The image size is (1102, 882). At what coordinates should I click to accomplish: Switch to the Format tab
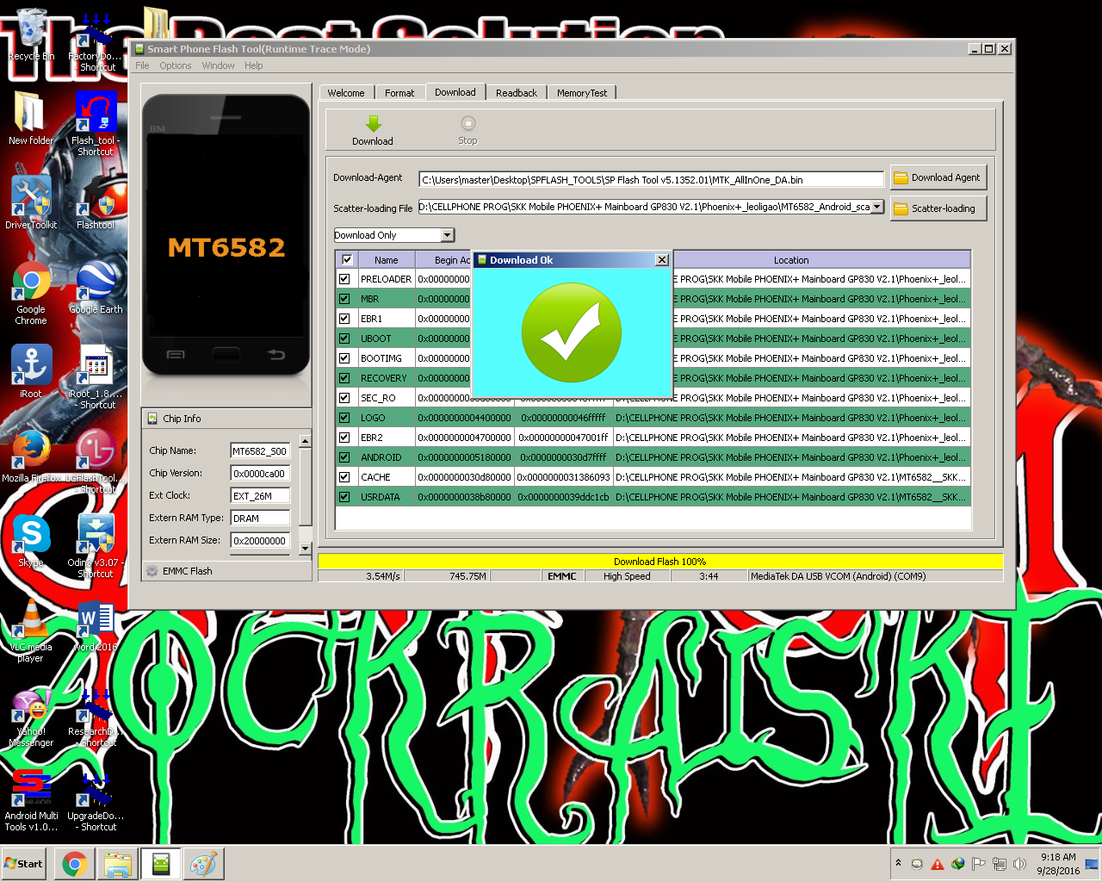tap(399, 93)
